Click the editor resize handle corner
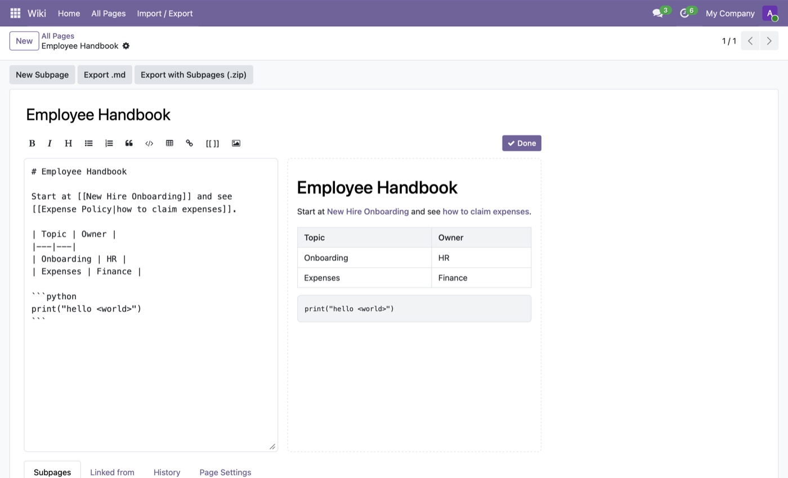Screen dimensions: 788x478 (x=272, y=447)
